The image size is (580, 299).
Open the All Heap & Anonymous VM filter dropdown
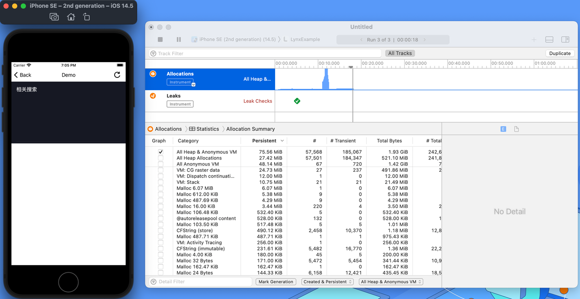click(x=391, y=282)
